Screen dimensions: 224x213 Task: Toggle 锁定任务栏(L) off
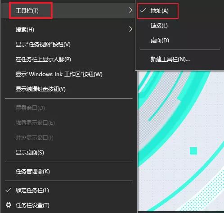pyautogui.click(x=69, y=190)
